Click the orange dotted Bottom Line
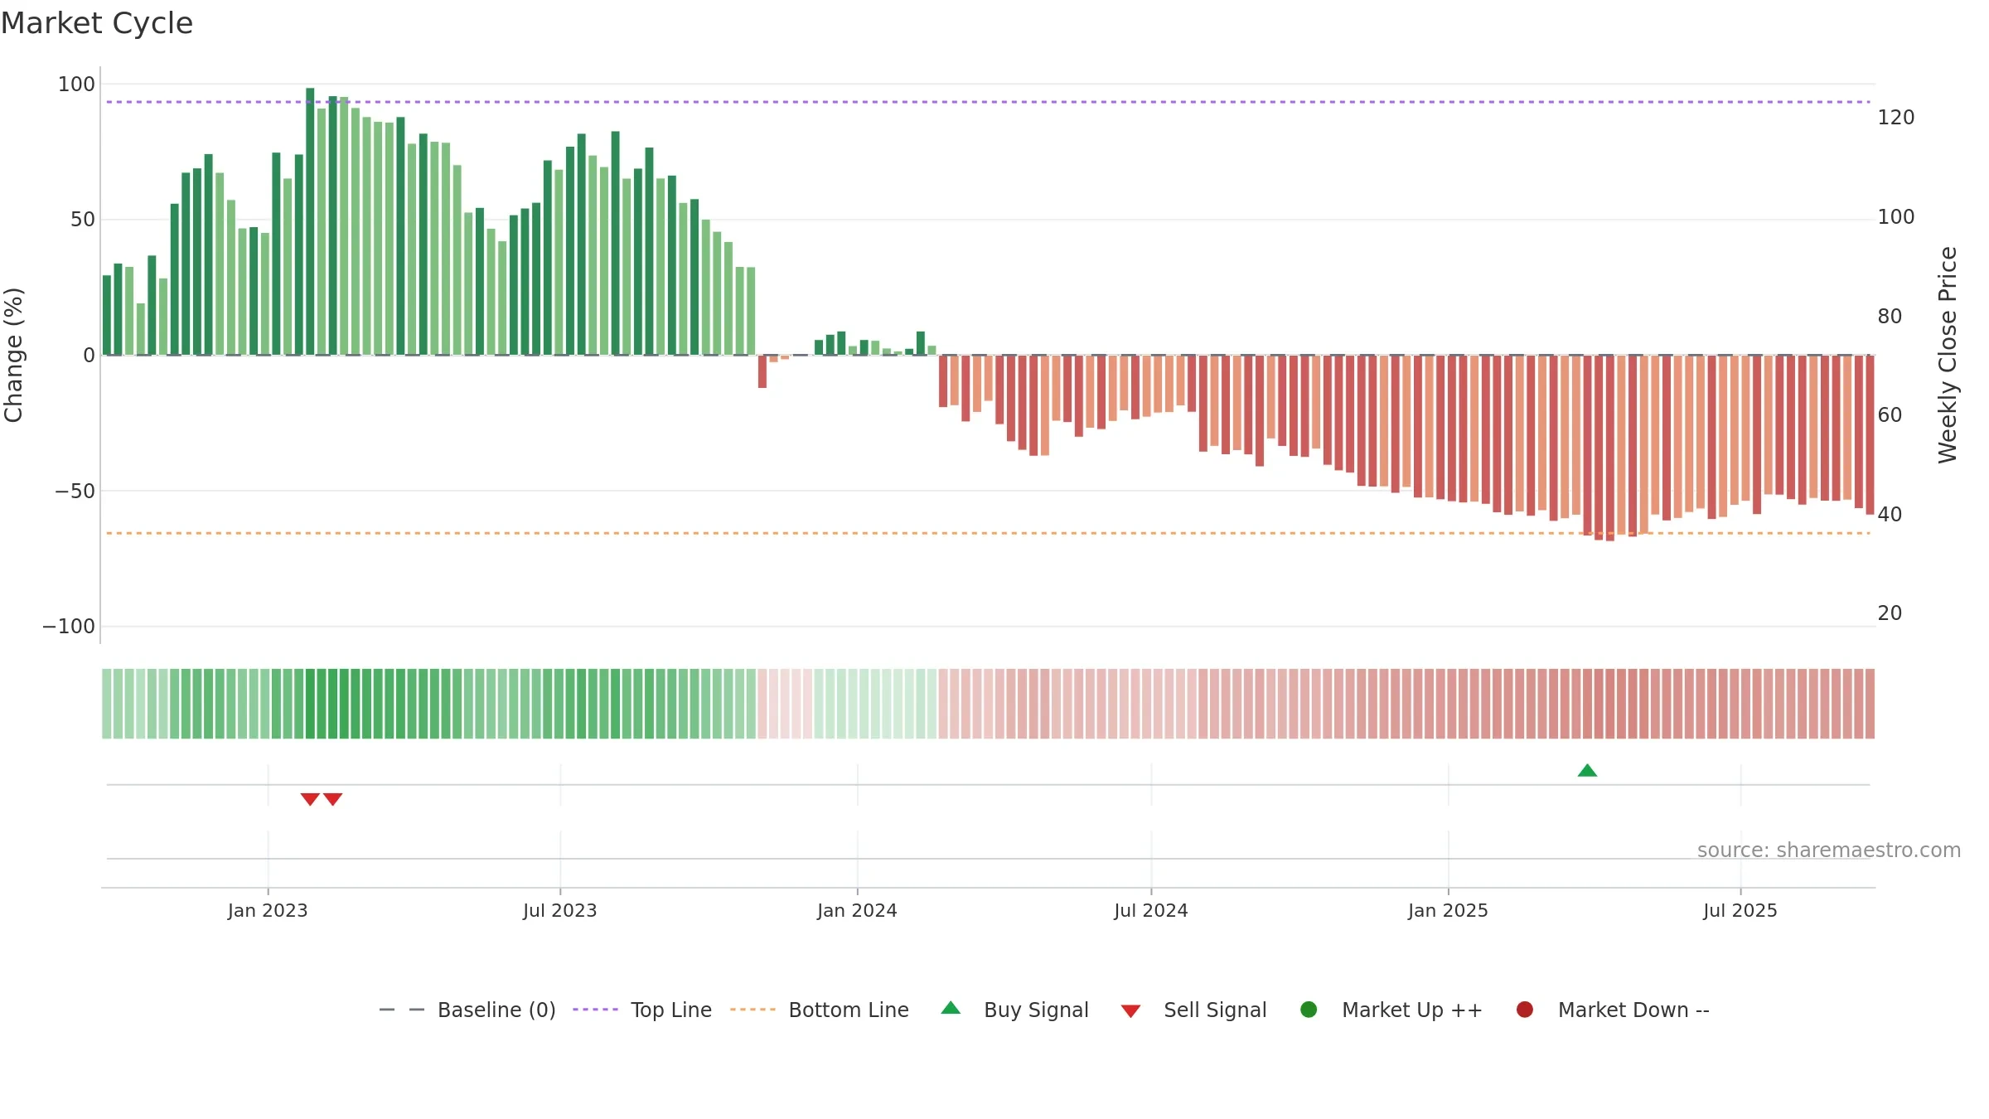Screen dimensions: 1989x1119 coord(988,533)
